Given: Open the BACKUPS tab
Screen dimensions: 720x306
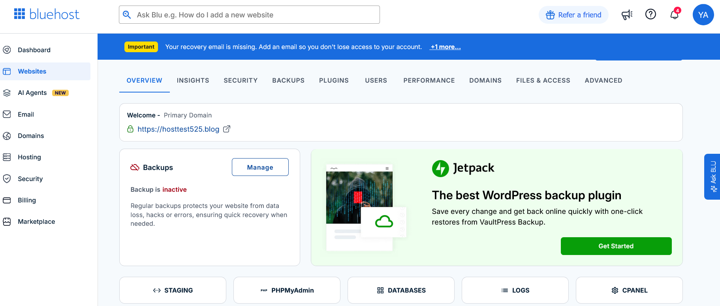Looking at the screenshot, I should pyautogui.click(x=288, y=80).
